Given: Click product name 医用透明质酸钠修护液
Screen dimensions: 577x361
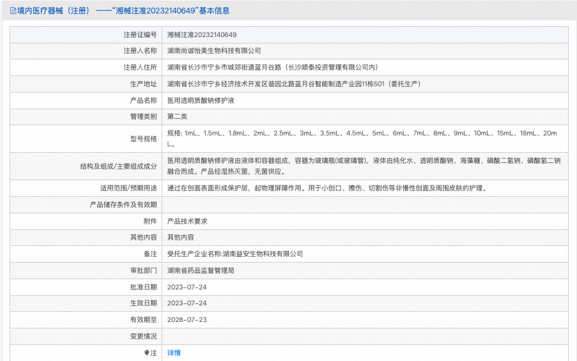Looking at the screenshot, I should pyautogui.click(x=201, y=100).
